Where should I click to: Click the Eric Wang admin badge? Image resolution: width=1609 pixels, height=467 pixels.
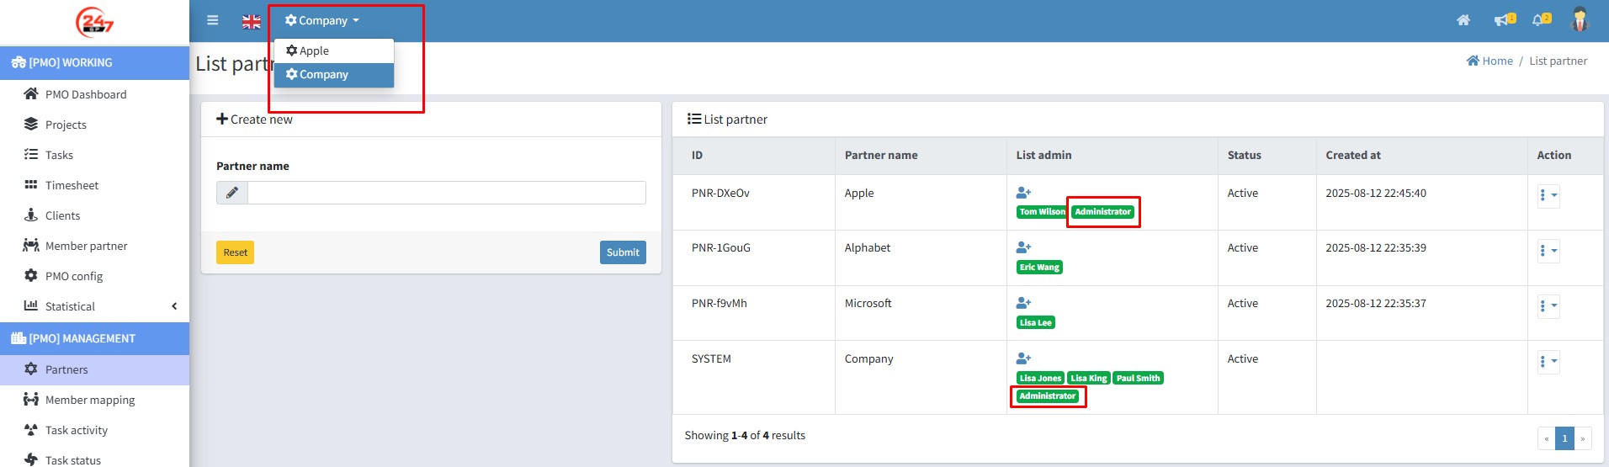pyautogui.click(x=1039, y=268)
